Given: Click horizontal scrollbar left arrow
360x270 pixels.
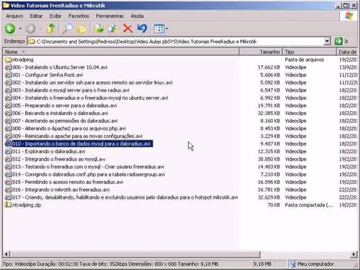Looking at the screenshot, I should [6, 254].
